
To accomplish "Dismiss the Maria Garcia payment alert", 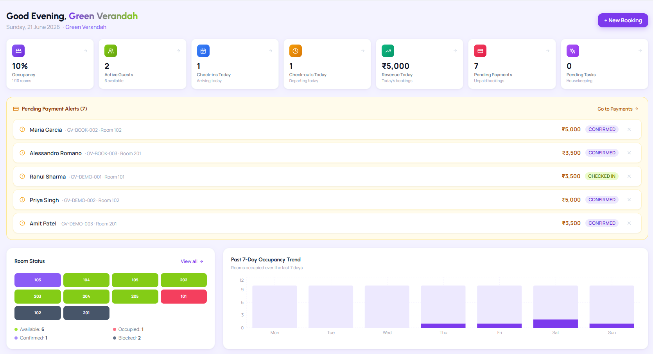I will click(x=629, y=129).
